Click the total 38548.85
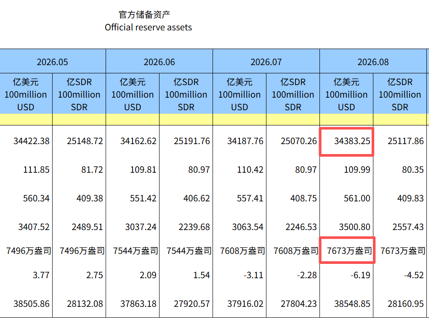 352,304
